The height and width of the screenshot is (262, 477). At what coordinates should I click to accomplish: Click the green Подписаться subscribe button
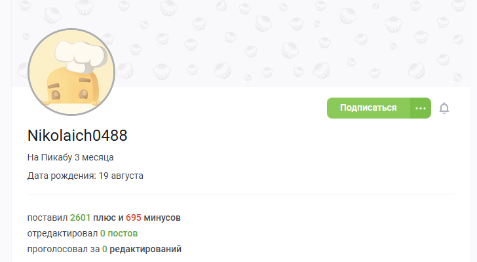[x=368, y=108]
